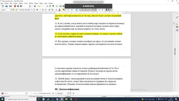179x101 pixels.
Task: Click the Font color icon
Action: click(60, 10)
